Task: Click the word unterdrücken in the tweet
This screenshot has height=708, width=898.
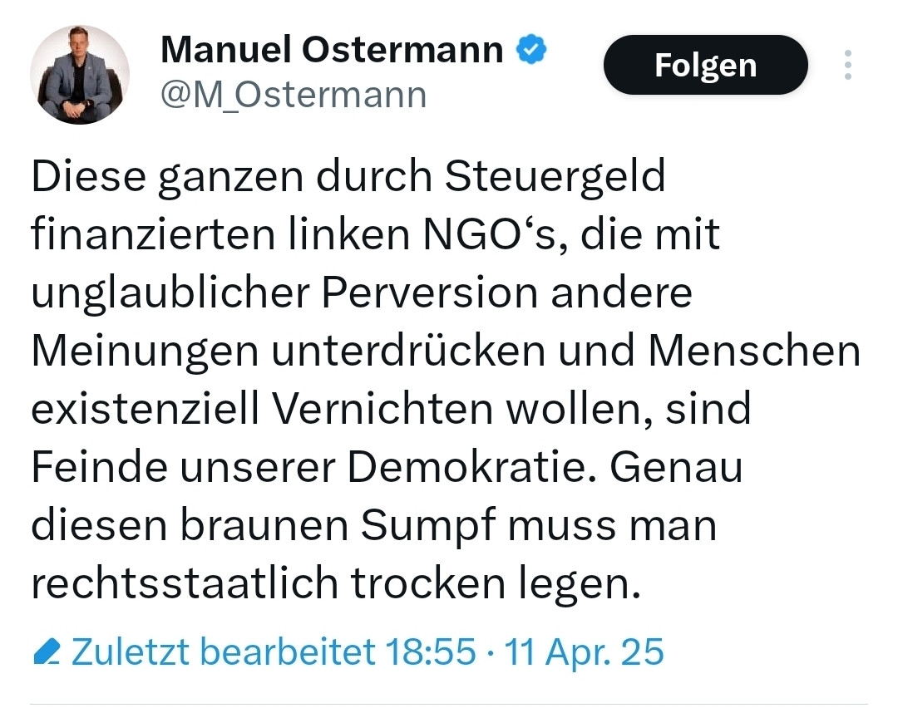Action: tap(407, 351)
